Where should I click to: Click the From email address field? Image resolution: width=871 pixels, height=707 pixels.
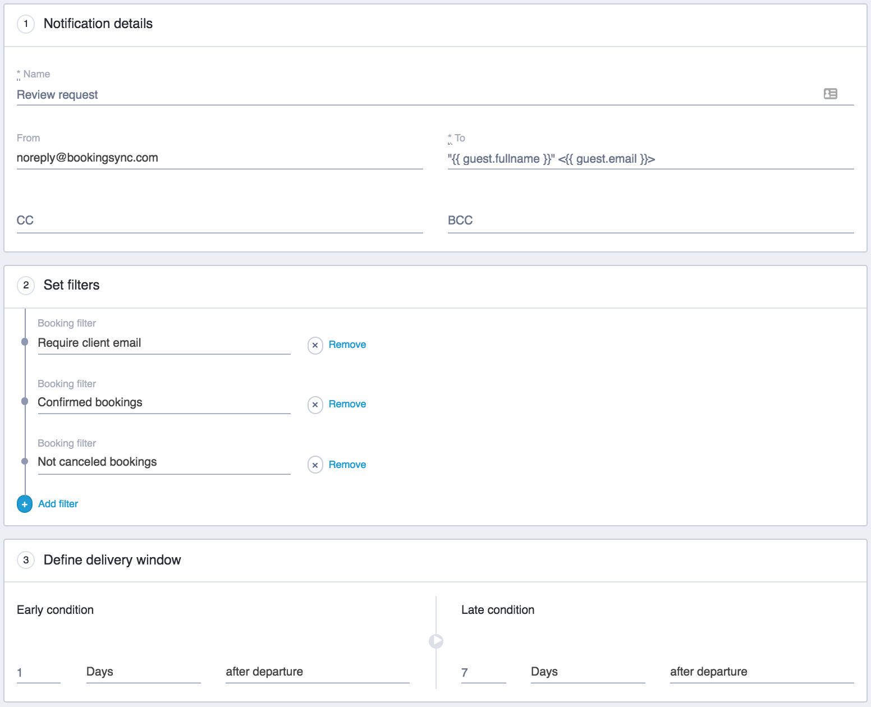pos(219,158)
